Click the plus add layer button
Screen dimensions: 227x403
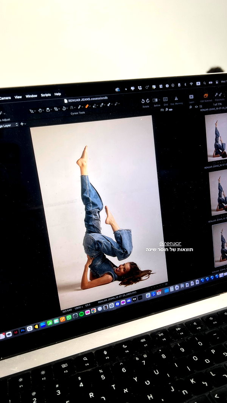click(x=22, y=124)
